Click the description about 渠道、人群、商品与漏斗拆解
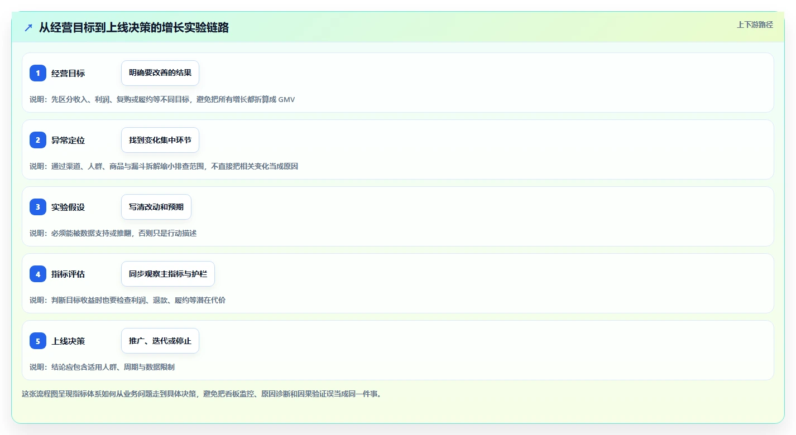The height and width of the screenshot is (435, 796). pyautogui.click(x=164, y=166)
